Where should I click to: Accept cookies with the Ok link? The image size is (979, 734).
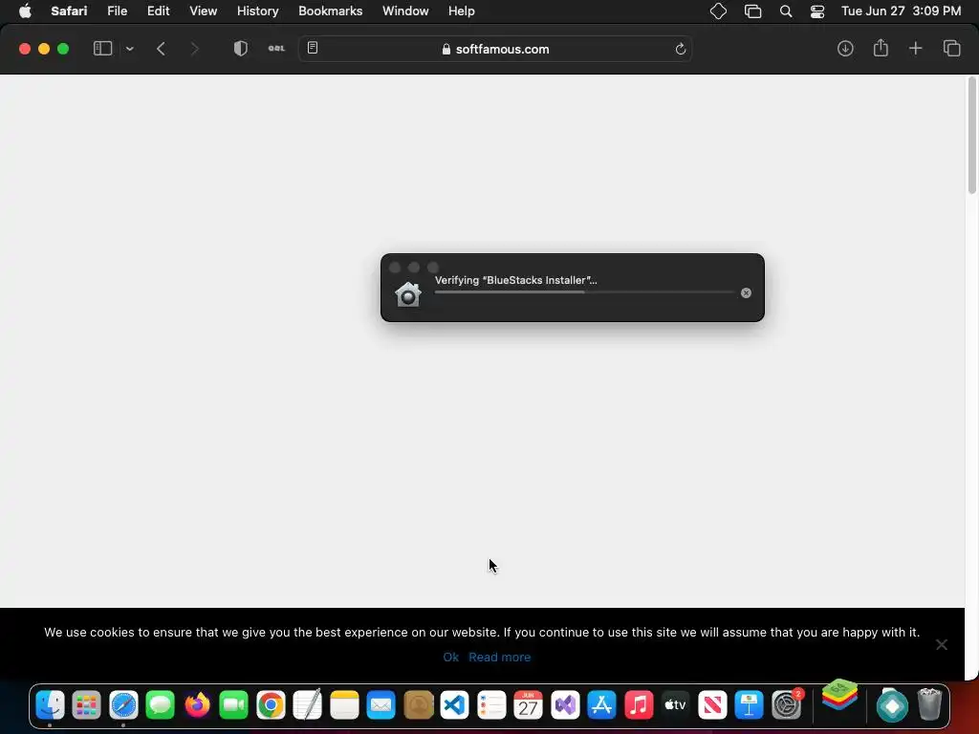click(x=451, y=657)
